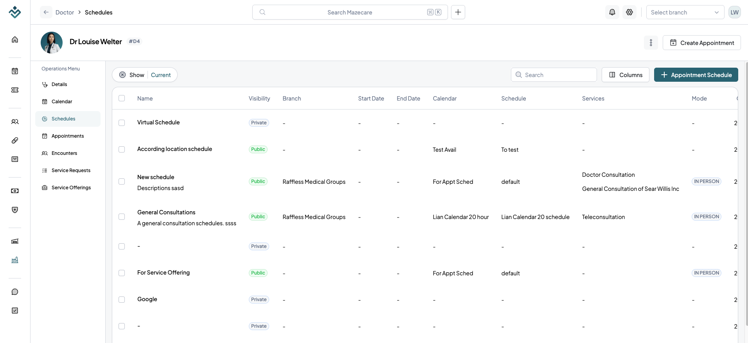Open the notifications bell icon
Viewport: 748px width, 343px height.
pos(612,12)
